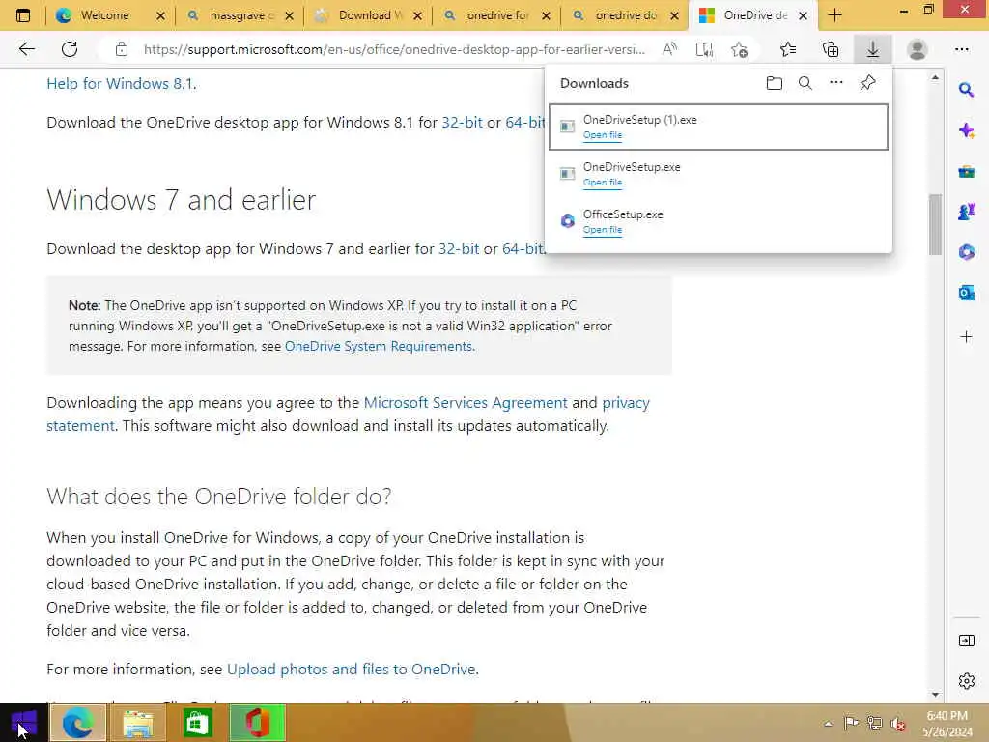Open Action Center flag icon
The image size is (989, 742).
(x=851, y=724)
